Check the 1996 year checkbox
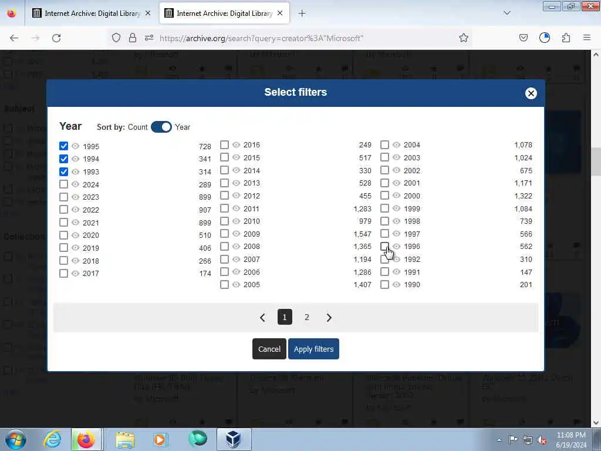 [385, 246]
